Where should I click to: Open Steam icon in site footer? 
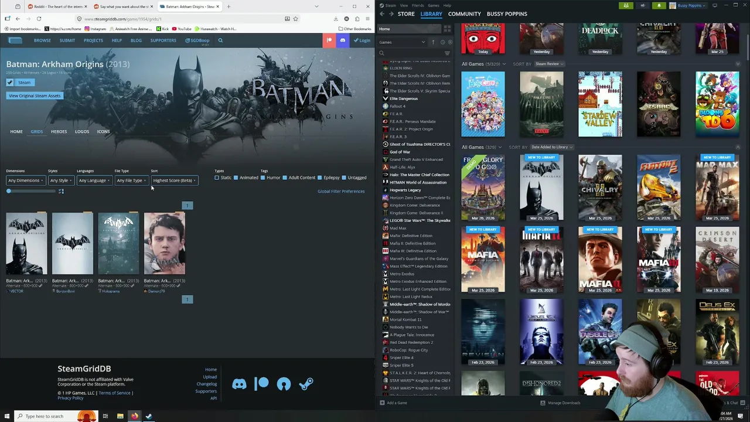point(306,384)
